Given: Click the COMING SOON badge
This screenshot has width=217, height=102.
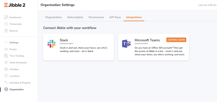Looking at the screenshot, I should (x=176, y=40).
